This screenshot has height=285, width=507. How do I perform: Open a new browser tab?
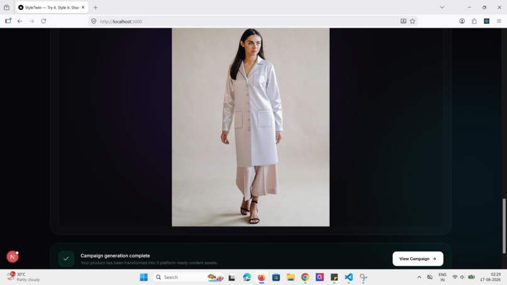[x=96, y=8]
